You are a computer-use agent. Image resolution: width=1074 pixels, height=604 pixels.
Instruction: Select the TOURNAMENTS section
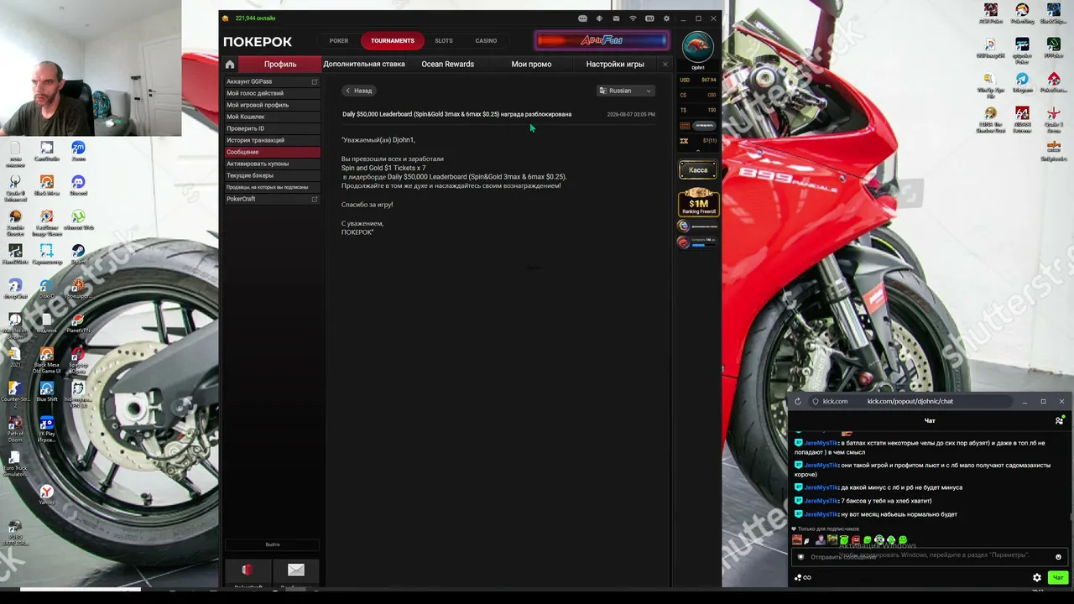point(393,40)
